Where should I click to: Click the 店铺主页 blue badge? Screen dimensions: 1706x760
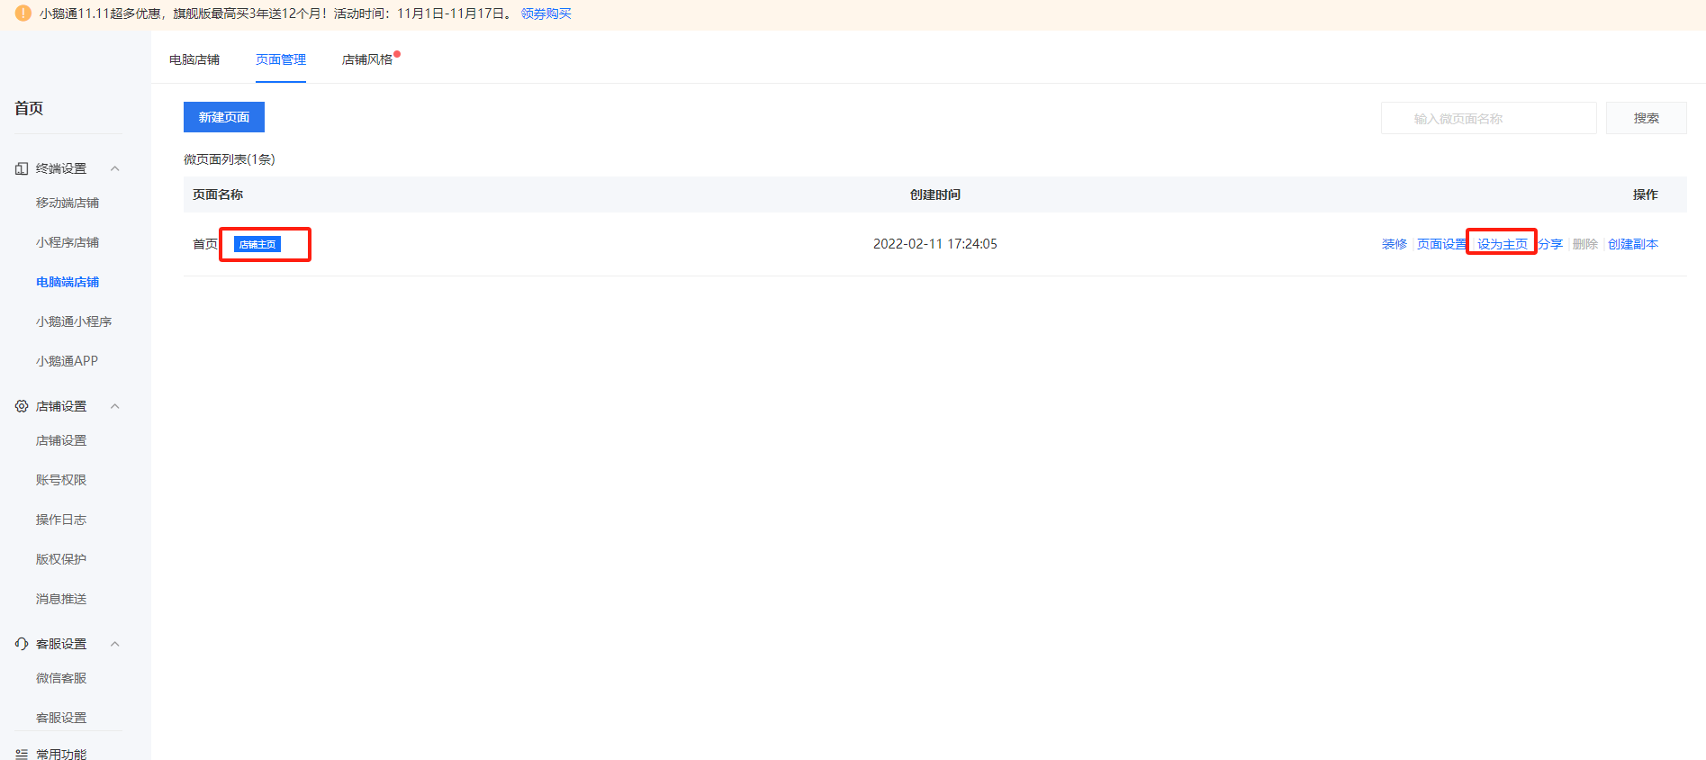pyautogui.click(x=257, y=244)
